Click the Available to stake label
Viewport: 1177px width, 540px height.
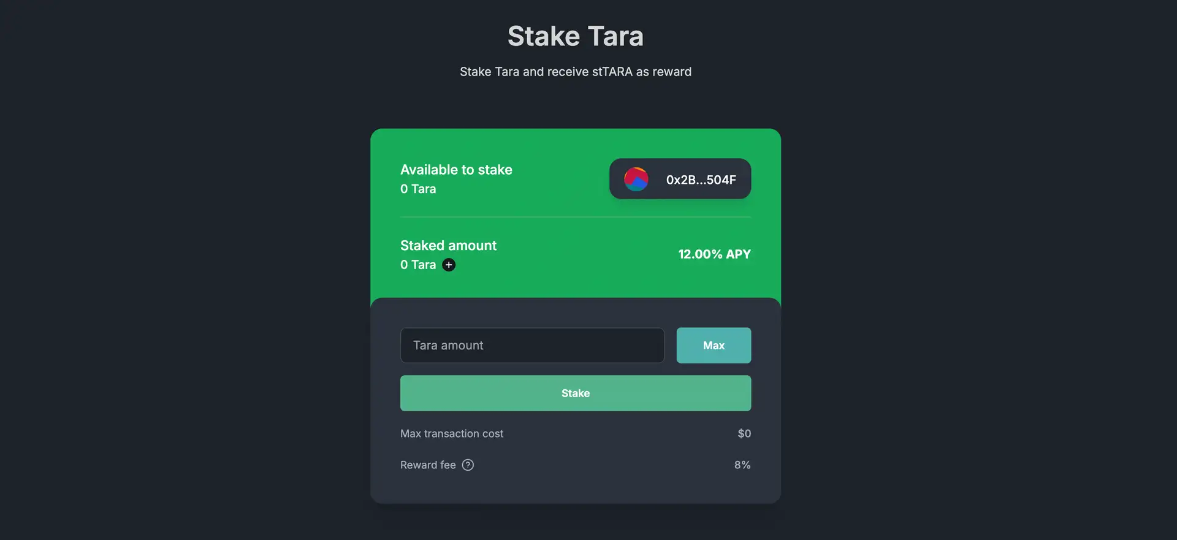pos(456,170)
